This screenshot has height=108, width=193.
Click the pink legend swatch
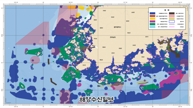(x=172, y=16)
